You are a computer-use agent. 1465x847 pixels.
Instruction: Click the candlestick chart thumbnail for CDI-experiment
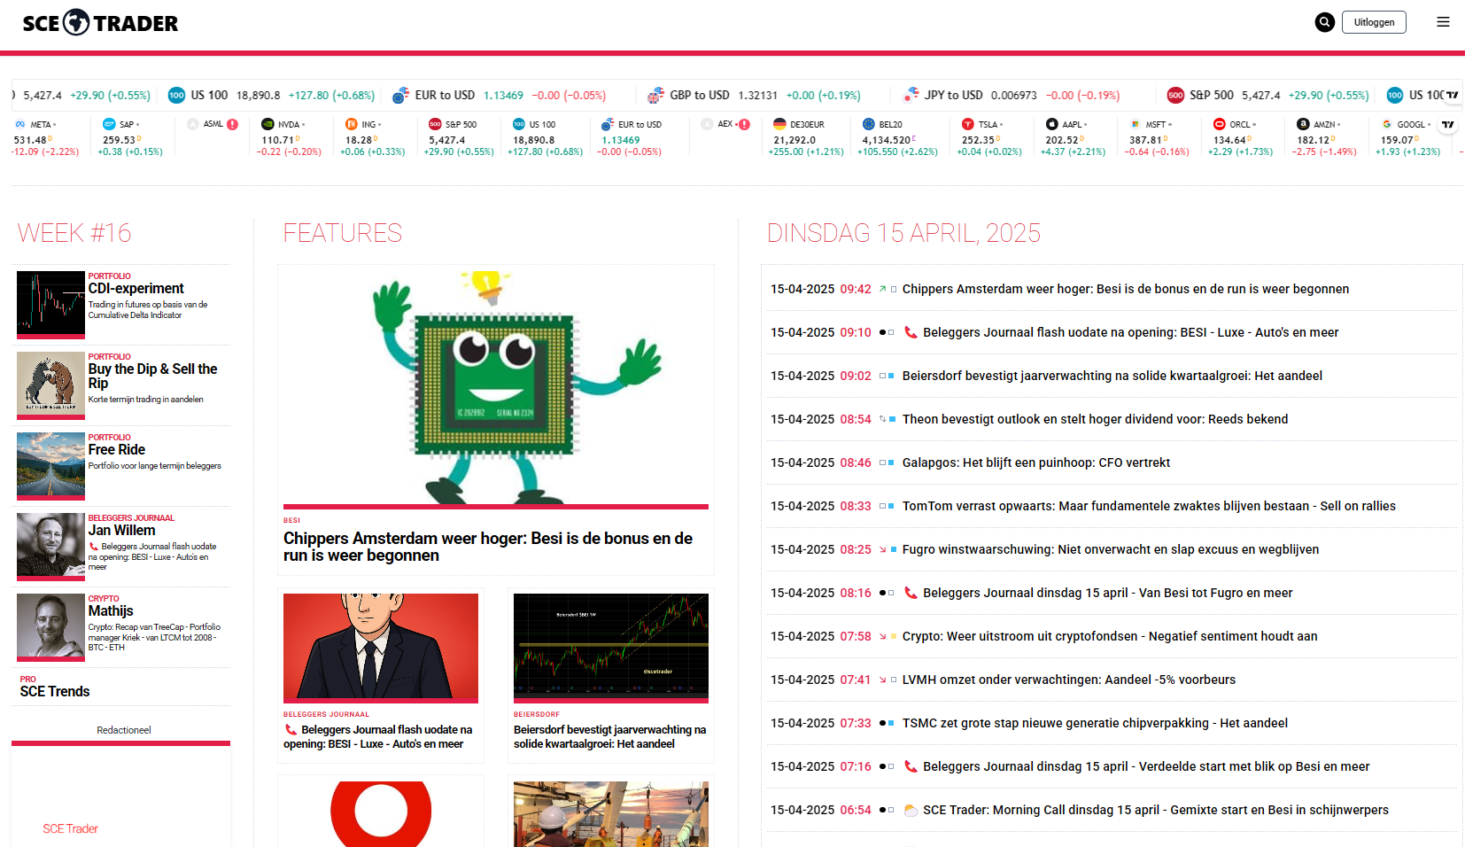click(50, 305)
